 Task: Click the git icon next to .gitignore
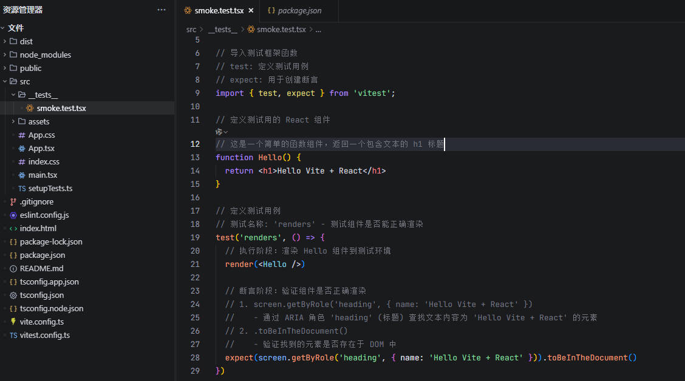click(13, 201)
